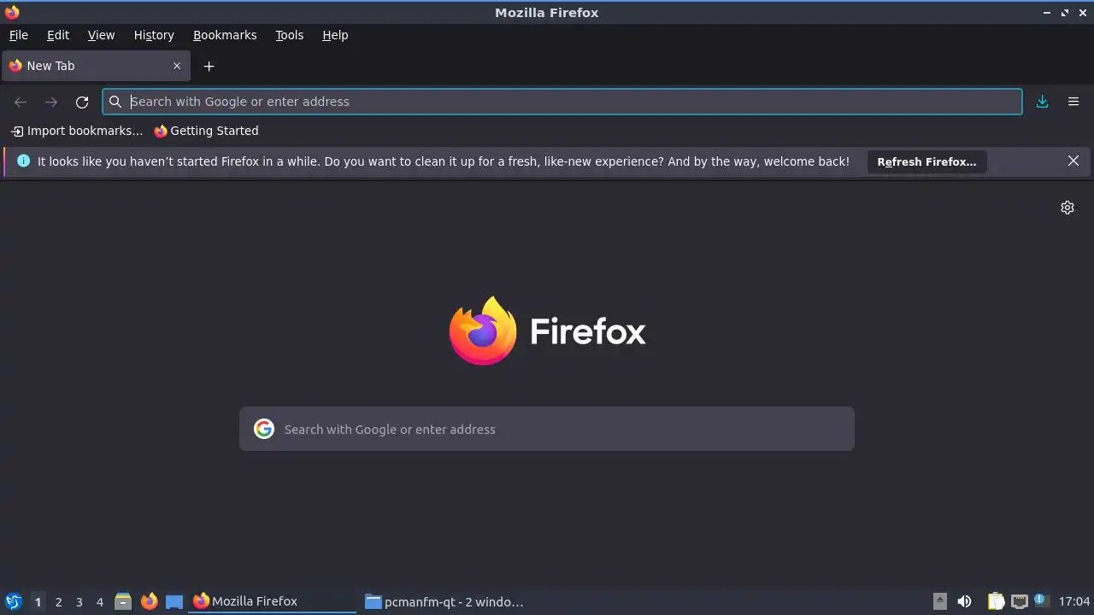Click the Forward navigation arrow
The image size is (1094, 615).
click(x=51, y=102)
